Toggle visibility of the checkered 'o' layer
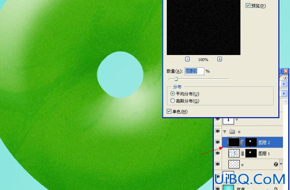This screenshot has height=190, width=290. pyautogui.click(x=218, y=164)
